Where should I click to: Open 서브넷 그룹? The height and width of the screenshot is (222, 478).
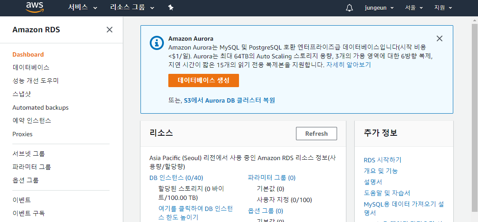pyautogui.click(x=29, y=153)
